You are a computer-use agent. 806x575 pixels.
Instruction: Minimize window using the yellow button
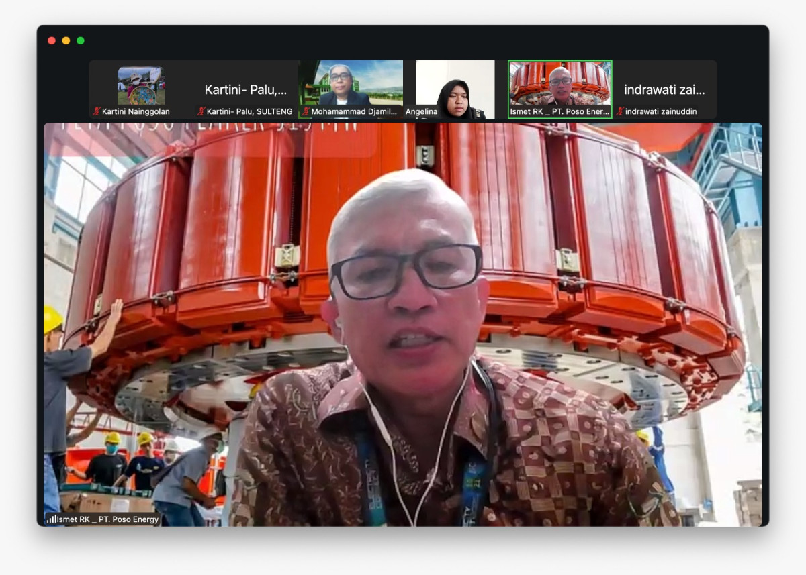66,40
